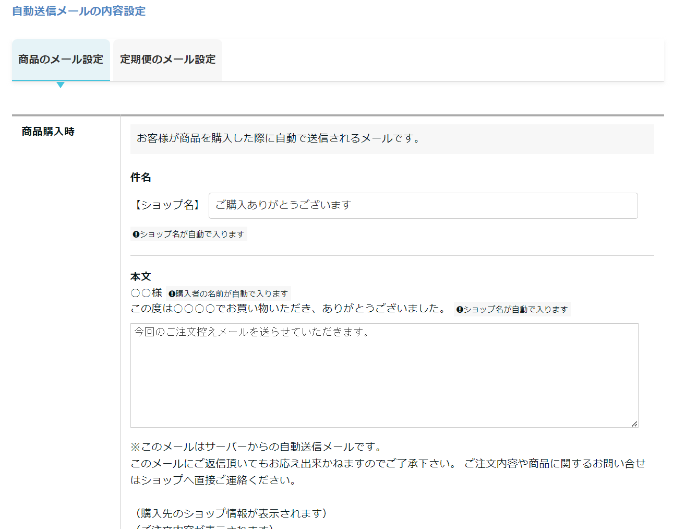Click the blue triangle under the active tab
Image resolution: width=673 pixels, height=529 pixels.
click(x=61, y=85)
